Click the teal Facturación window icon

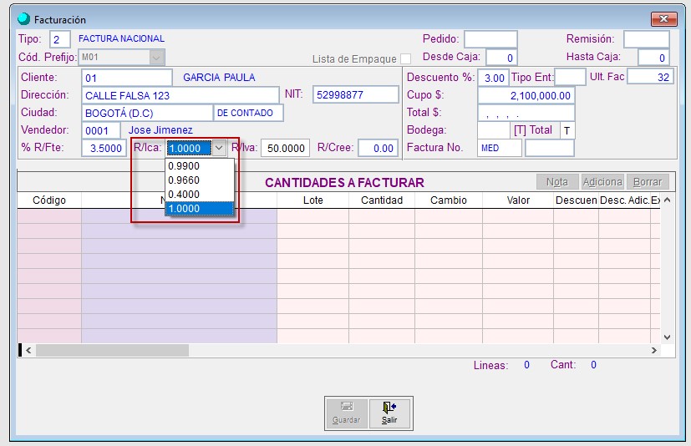(23, 19)
